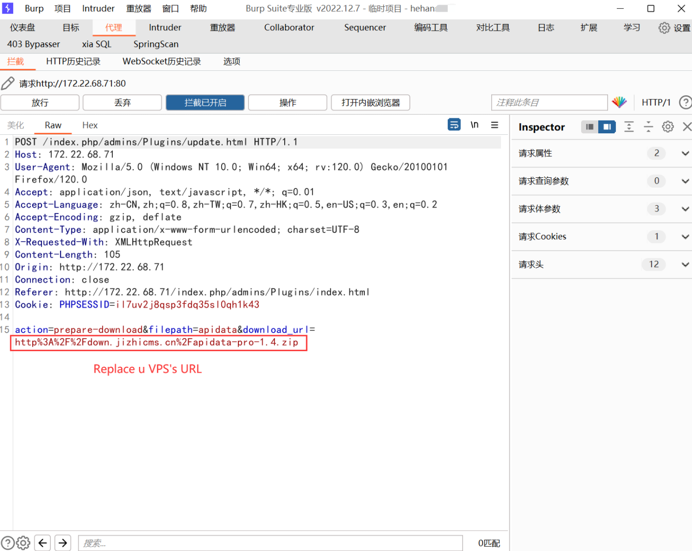Switch Inspector to horizontal layout icon
Screen dimensions: 692x551
(x=590, y=127)
